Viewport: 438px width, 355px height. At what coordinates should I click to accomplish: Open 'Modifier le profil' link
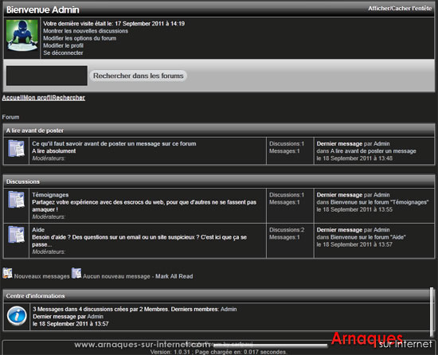click(x=63, y=45)
